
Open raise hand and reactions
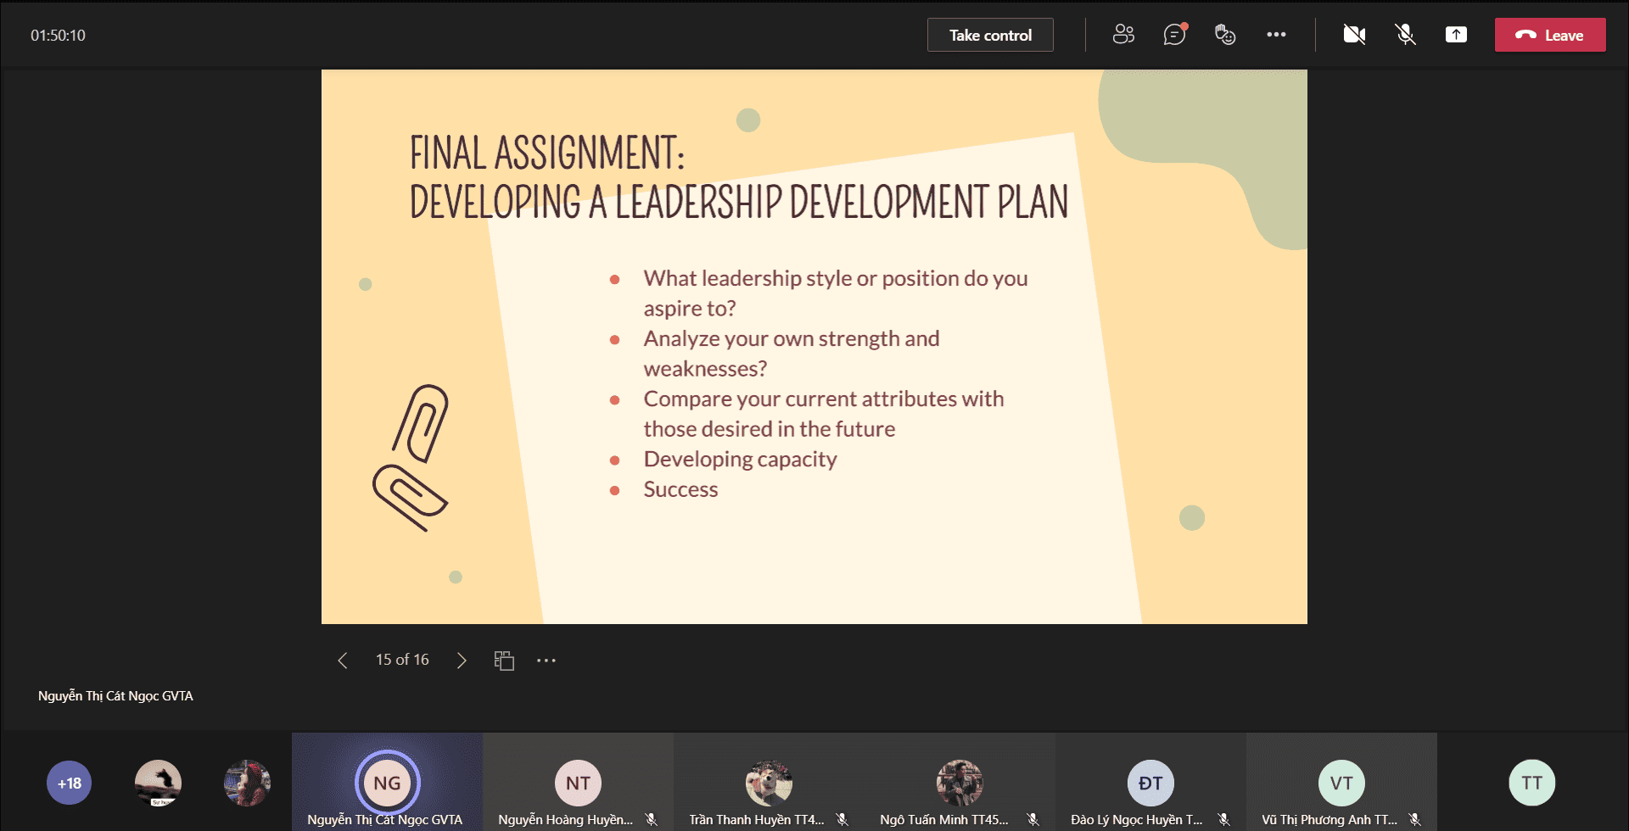[x=1225, y=35]
